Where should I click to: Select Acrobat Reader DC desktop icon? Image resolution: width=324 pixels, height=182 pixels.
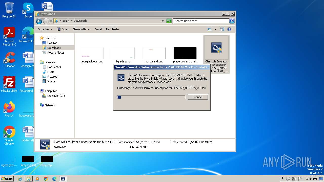tap(9, 37)
